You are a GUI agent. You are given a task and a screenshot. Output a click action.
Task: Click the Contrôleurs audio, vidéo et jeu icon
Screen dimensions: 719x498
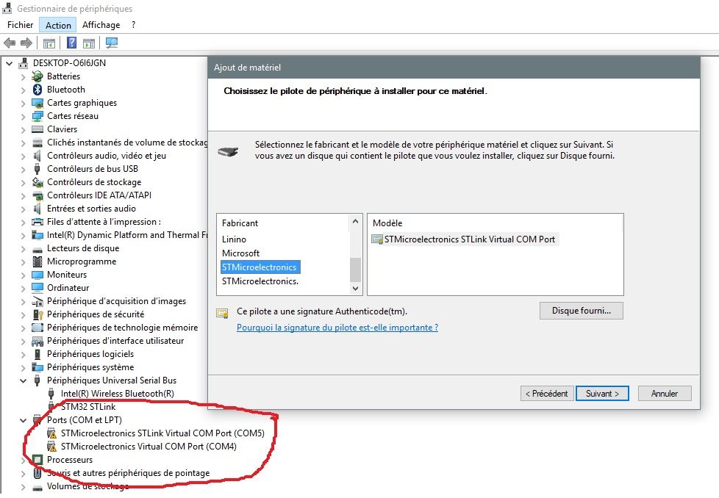37,156
